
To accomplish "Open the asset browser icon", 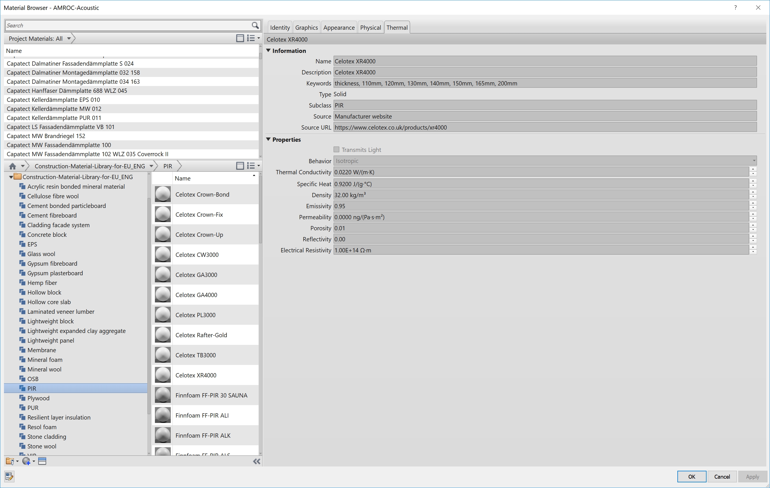I will pyautogui.click(x=42, y=461).
